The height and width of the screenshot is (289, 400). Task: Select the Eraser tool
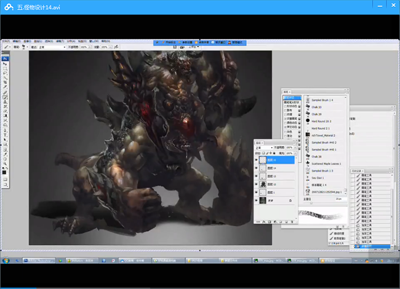click(x=5, y=111)
